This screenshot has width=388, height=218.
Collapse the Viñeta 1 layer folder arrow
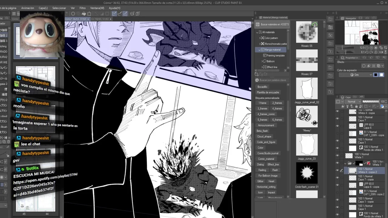pos(345,163)
